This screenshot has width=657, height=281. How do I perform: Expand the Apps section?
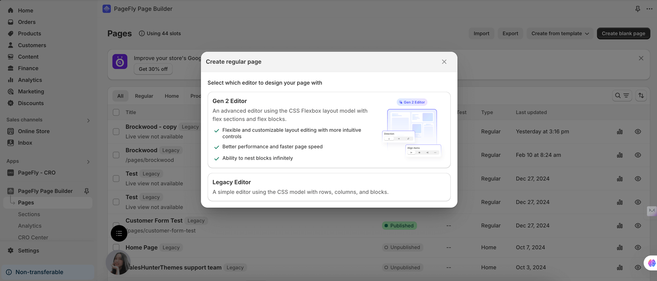(x=88, y=162)
